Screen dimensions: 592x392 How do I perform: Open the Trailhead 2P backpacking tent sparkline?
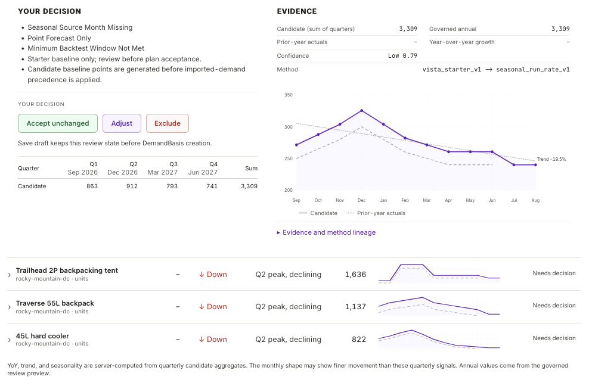coord(439,273)
